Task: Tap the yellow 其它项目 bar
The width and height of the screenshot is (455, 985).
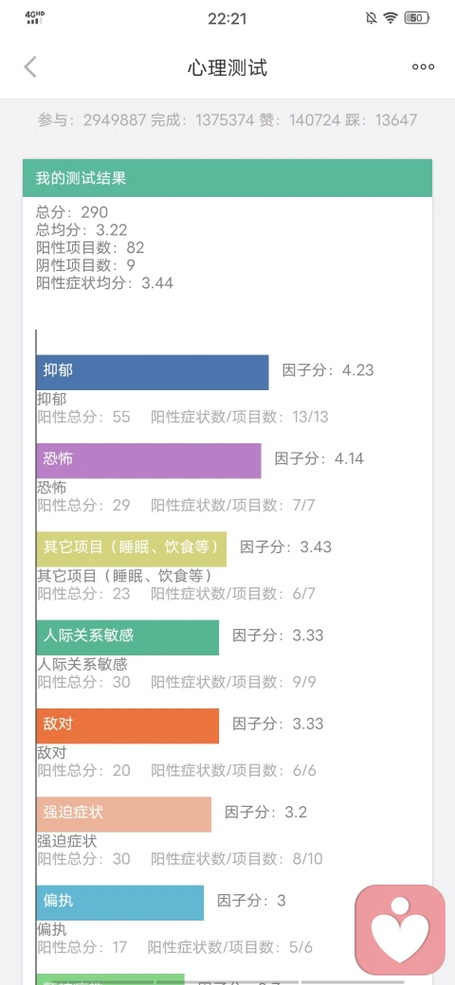Action: click(x=132, y=549)
